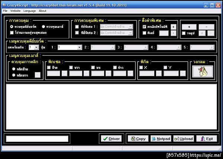Click the Upload button
Image resolution: width=223 pixels, height=159 pixels.
(x=184, y=139)
